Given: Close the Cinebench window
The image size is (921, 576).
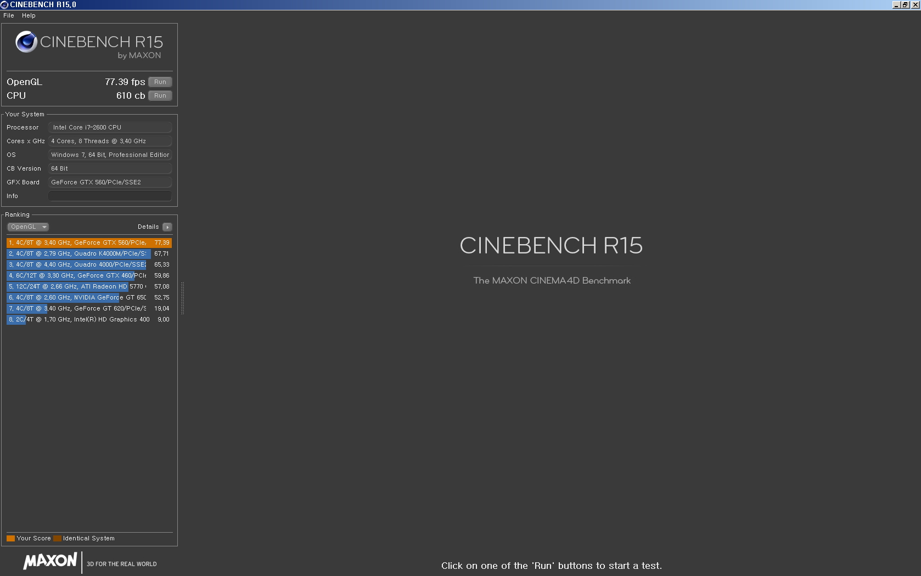Looking at the screenshot, I should pos(915,4).
